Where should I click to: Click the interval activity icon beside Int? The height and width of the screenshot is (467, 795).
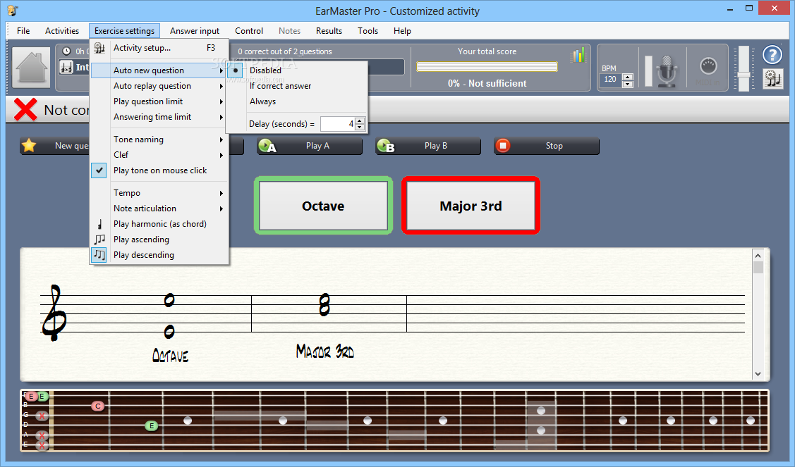(66, 67)
